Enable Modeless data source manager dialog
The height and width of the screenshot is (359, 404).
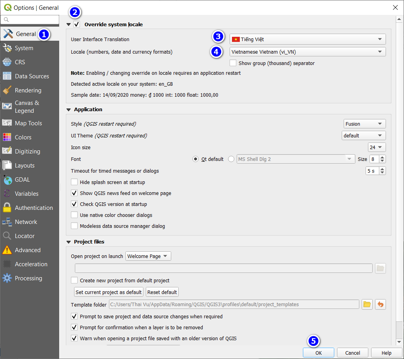74,226
